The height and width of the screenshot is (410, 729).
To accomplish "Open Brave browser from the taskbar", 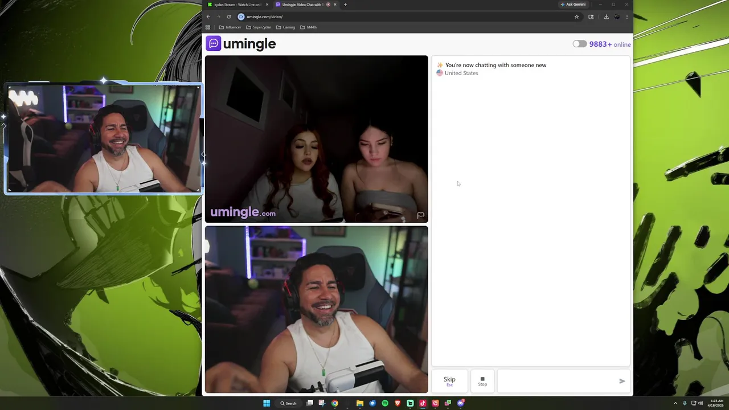I will pos(398,403).
